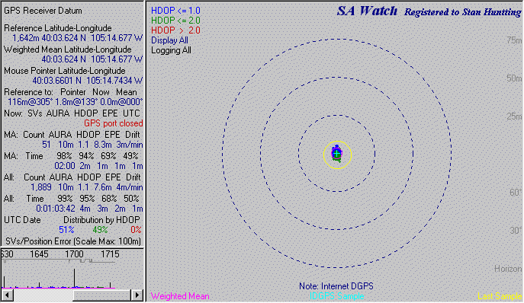Image resolution: width=524 pixels, height=303 pixels.
Task: Click the cyan crosshair at the plot center
Action: (x=337, y=154)
